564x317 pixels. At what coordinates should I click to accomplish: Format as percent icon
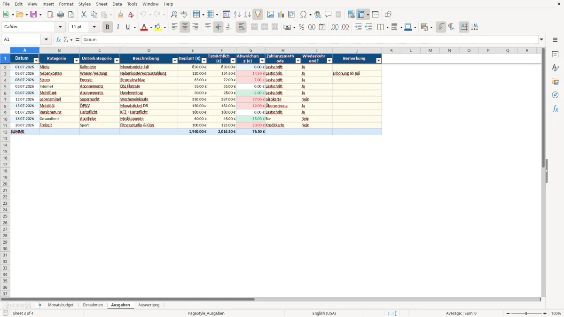tap(302, 27)
